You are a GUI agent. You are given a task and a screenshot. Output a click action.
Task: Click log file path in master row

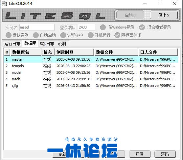[158, 59]
